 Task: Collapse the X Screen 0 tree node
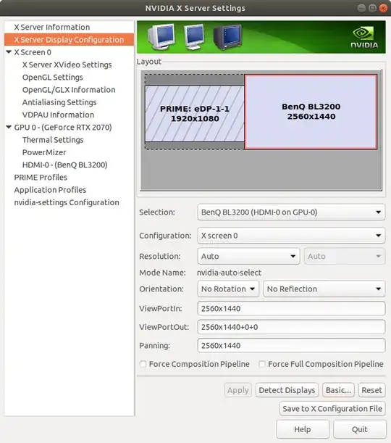9,52
